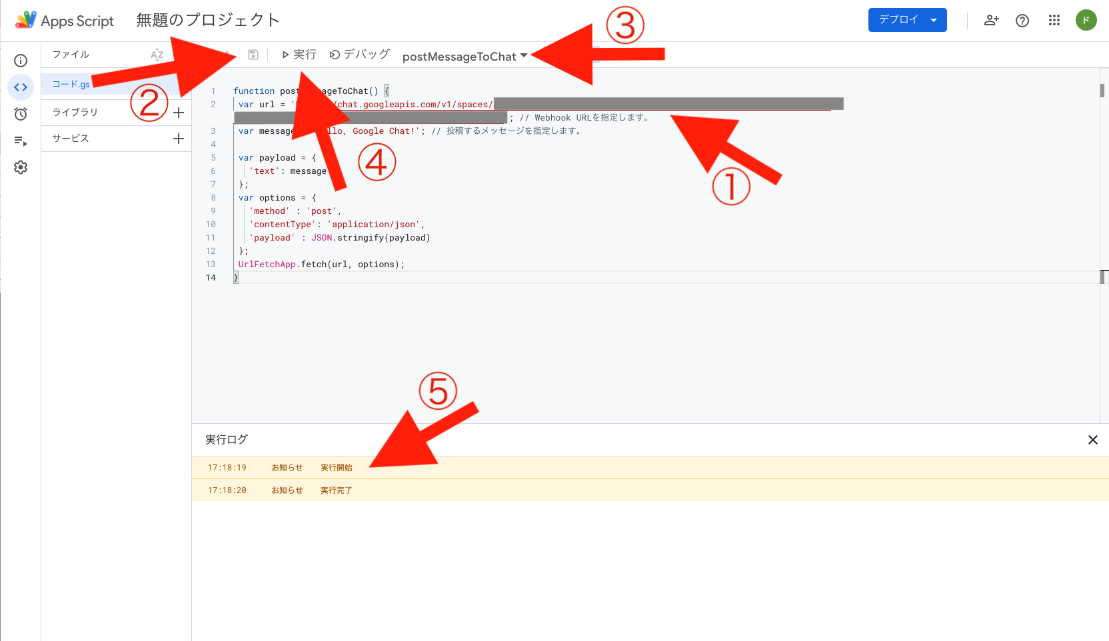Screen dimensions: 1109x641
Task: Add a library with plus icon
Action: coord(178,113)
